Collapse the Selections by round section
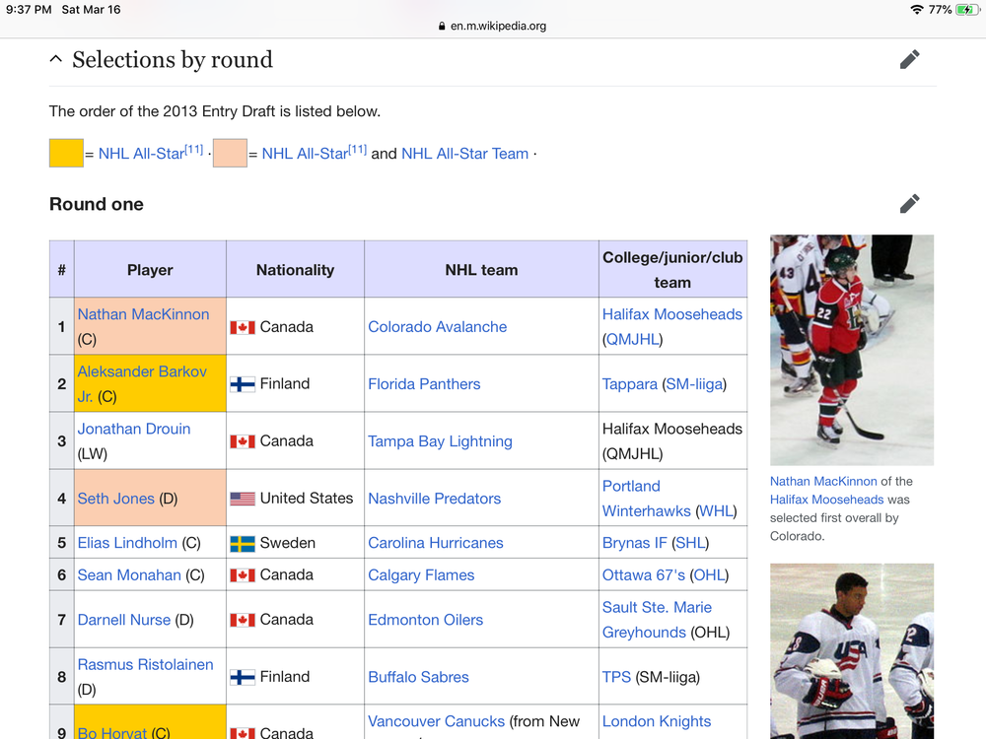This screenshot has height=739, width=986. pyautogui.click(x=56, y=59)
